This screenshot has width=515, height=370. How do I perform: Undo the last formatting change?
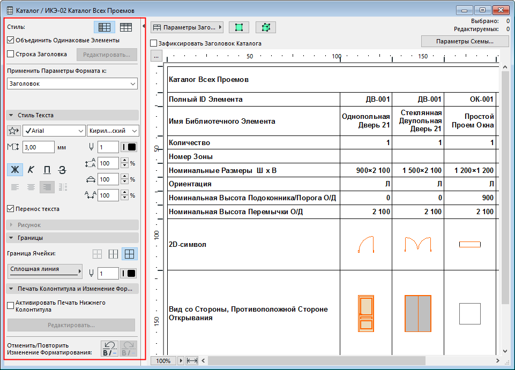(110, 349)
